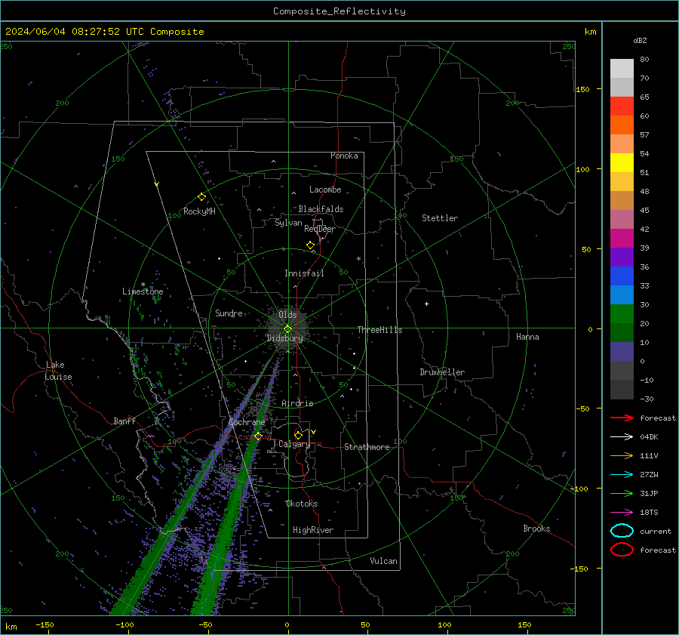
Task: Click the Calgary city label
Action: coord(294,444)
